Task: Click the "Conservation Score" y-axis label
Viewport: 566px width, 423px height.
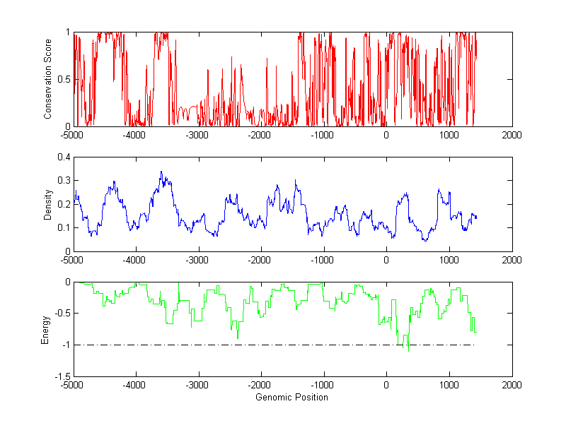Action: point(47,79)
